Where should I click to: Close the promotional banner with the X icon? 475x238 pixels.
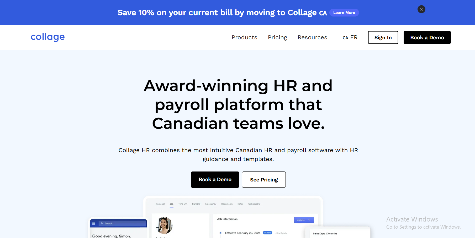click(421, 9)
